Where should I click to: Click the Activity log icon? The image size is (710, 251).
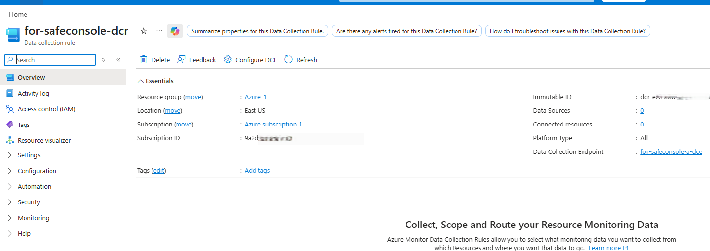pos(10,93)
